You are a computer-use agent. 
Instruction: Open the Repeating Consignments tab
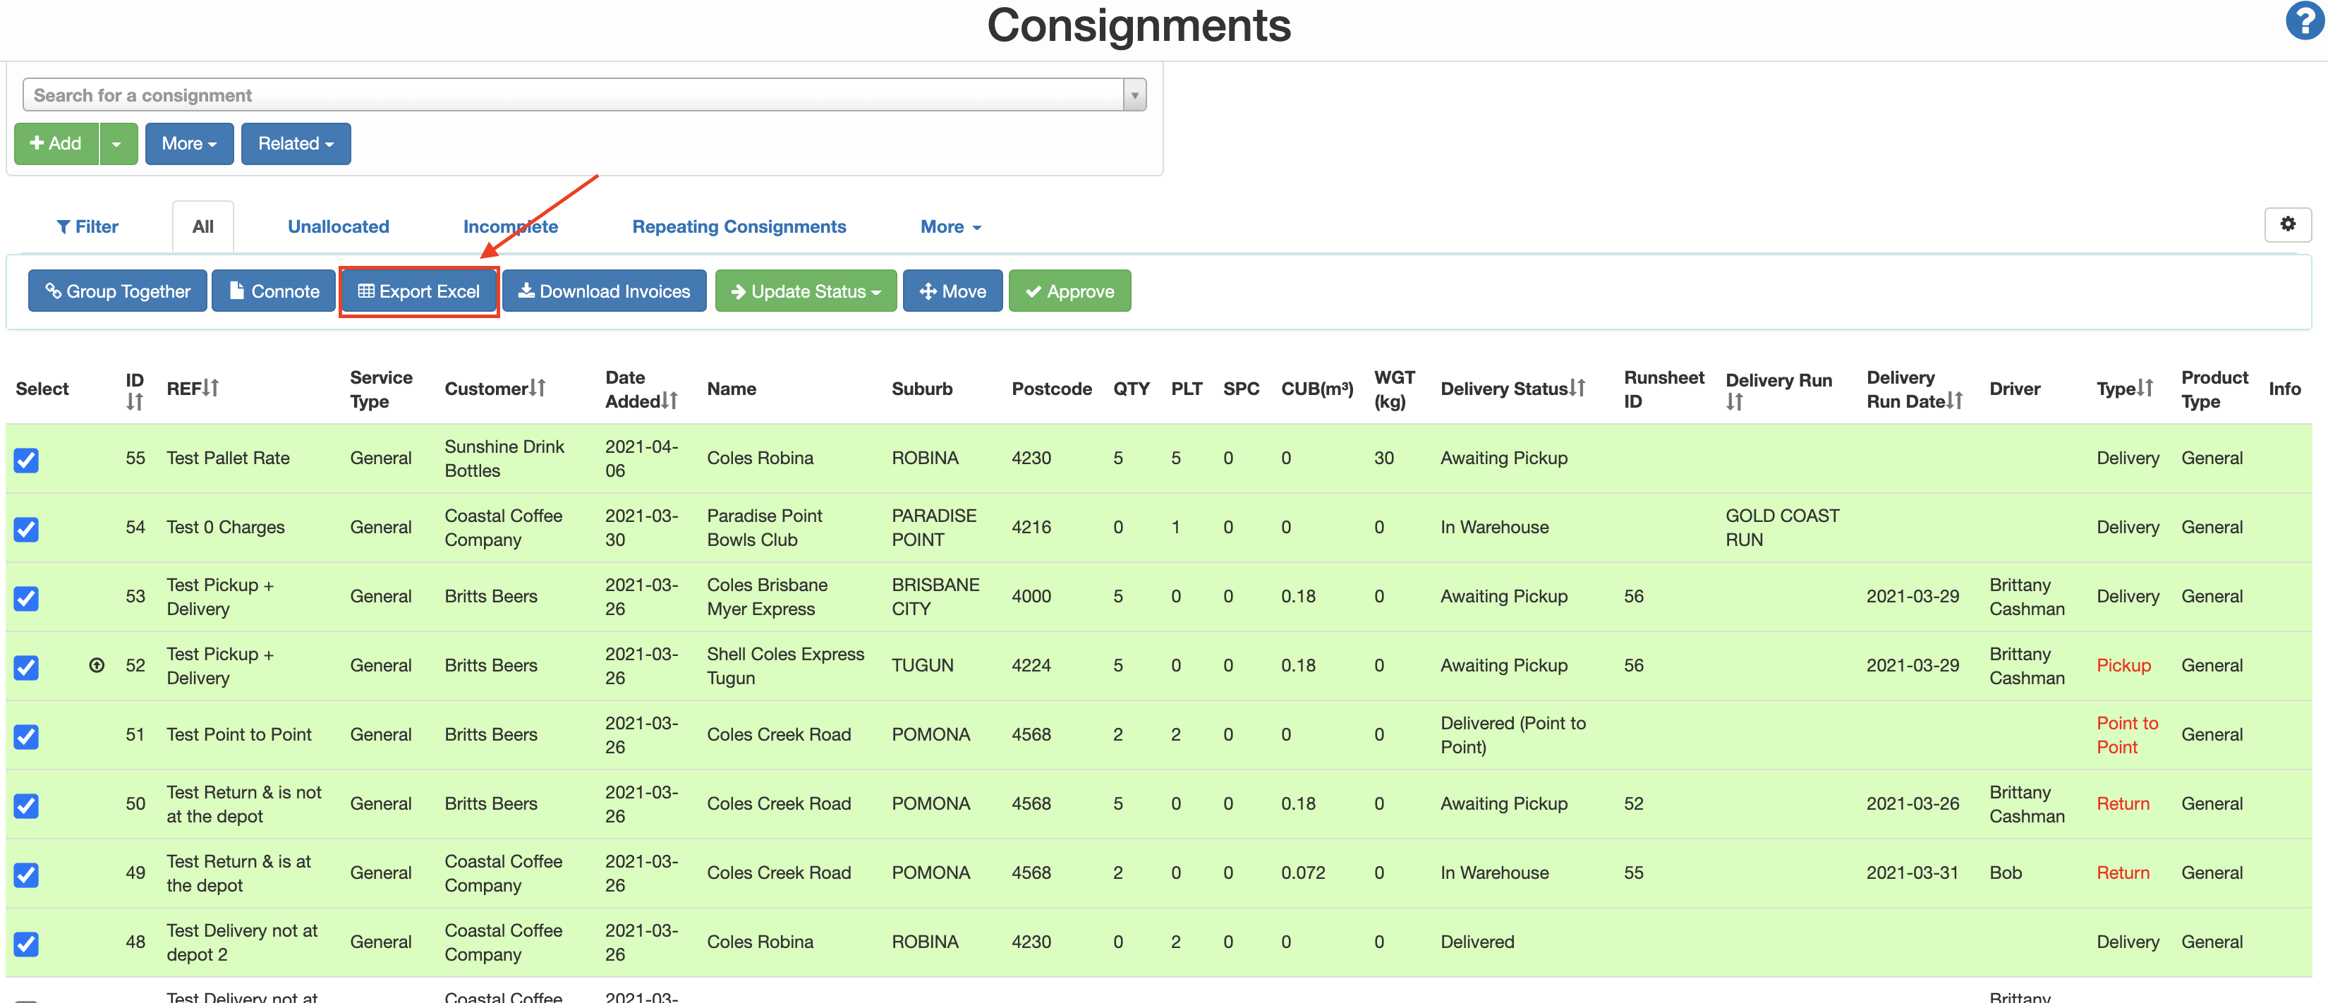pyautogui.click(x=739, y=226)
